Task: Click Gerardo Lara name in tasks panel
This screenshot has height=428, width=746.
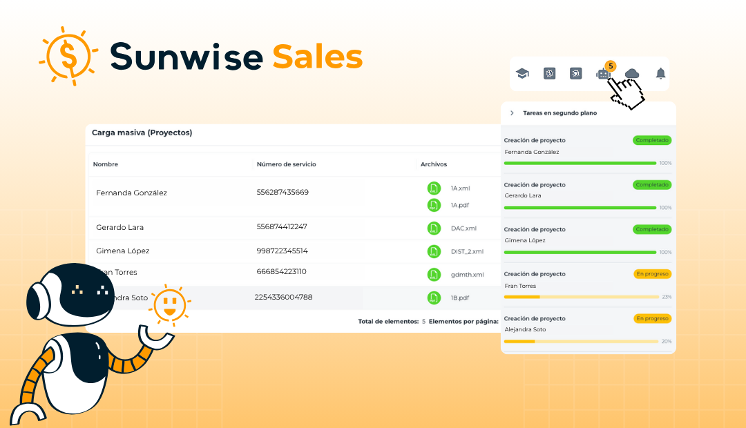Action: tap(523, 195)
